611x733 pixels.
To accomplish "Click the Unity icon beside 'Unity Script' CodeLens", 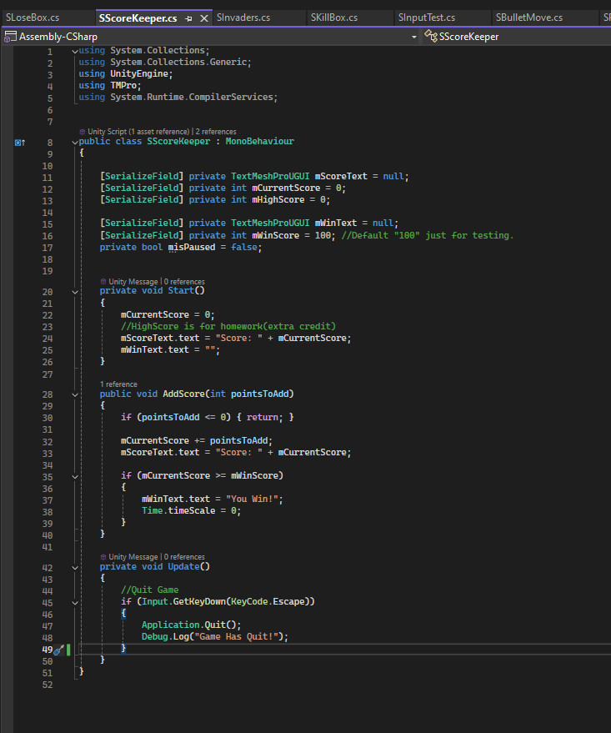I will point(83,132).
